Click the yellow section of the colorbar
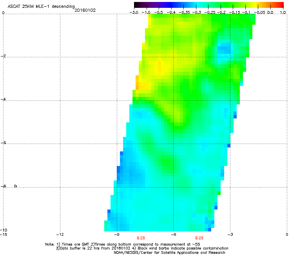The height and width of the screenshot is (255, 290). click(255, 5)
